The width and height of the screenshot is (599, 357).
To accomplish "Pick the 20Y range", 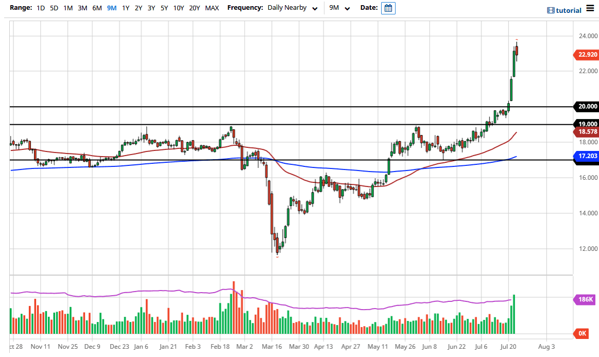I will coord(194,8).
